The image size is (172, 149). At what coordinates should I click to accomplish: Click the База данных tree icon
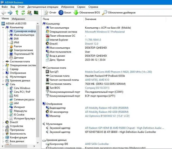(7, 141)
